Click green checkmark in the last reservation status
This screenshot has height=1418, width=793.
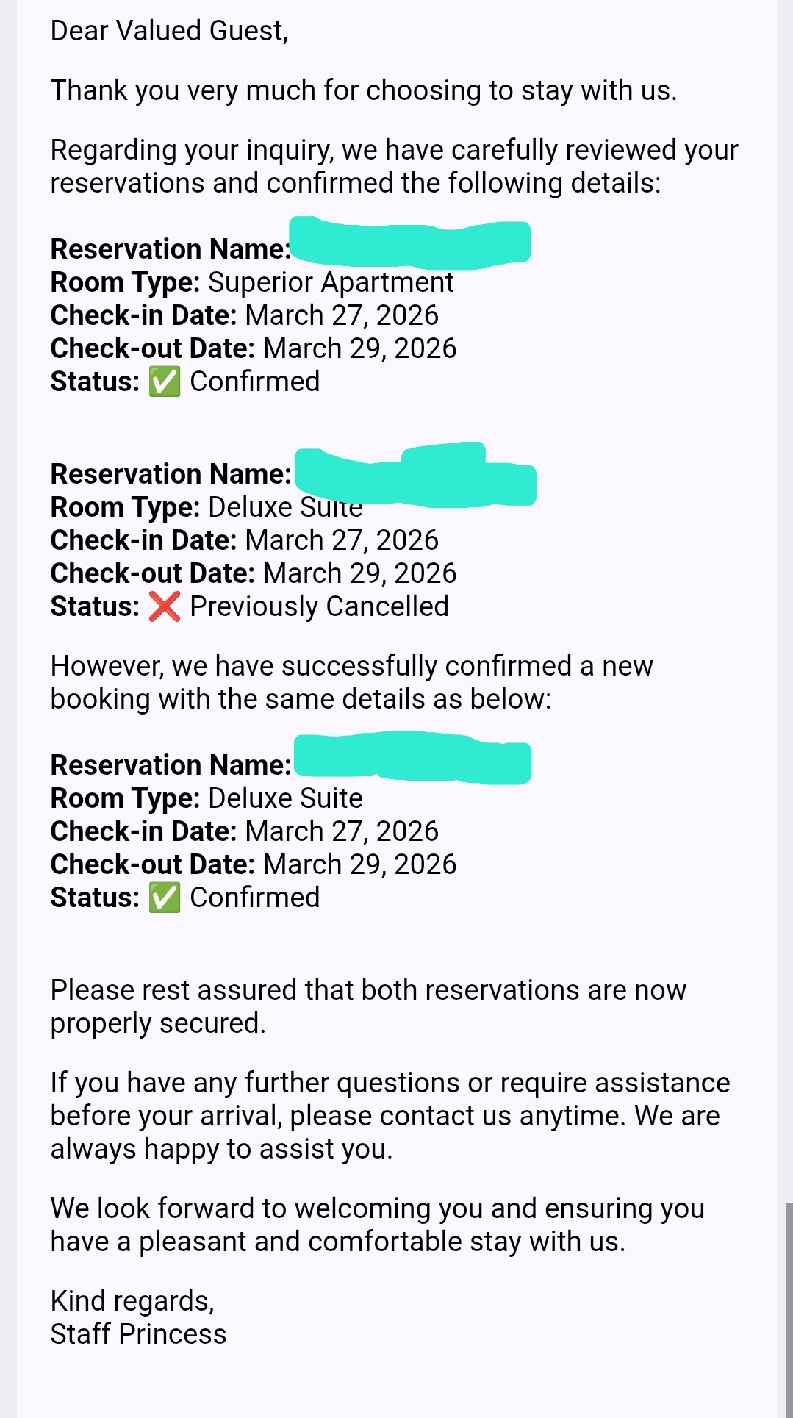click(165, 898)
